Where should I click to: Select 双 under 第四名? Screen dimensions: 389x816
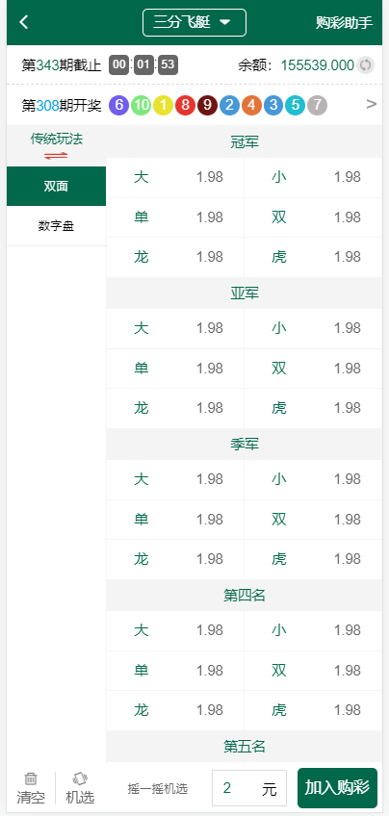[313, 671]
